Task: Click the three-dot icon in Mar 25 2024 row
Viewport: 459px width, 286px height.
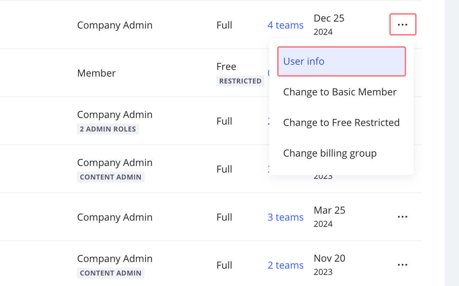Action: [403, 217]
